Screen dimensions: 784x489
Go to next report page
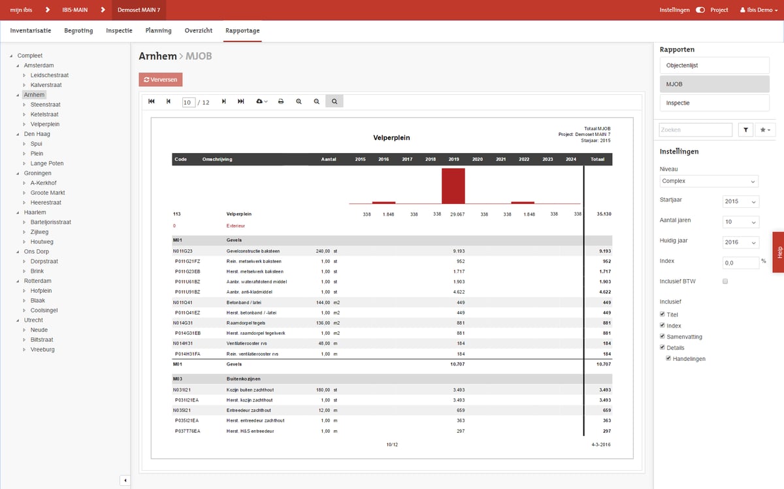[224, 101]
